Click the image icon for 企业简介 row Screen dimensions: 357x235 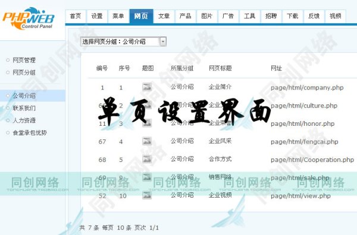pos(147,87)
